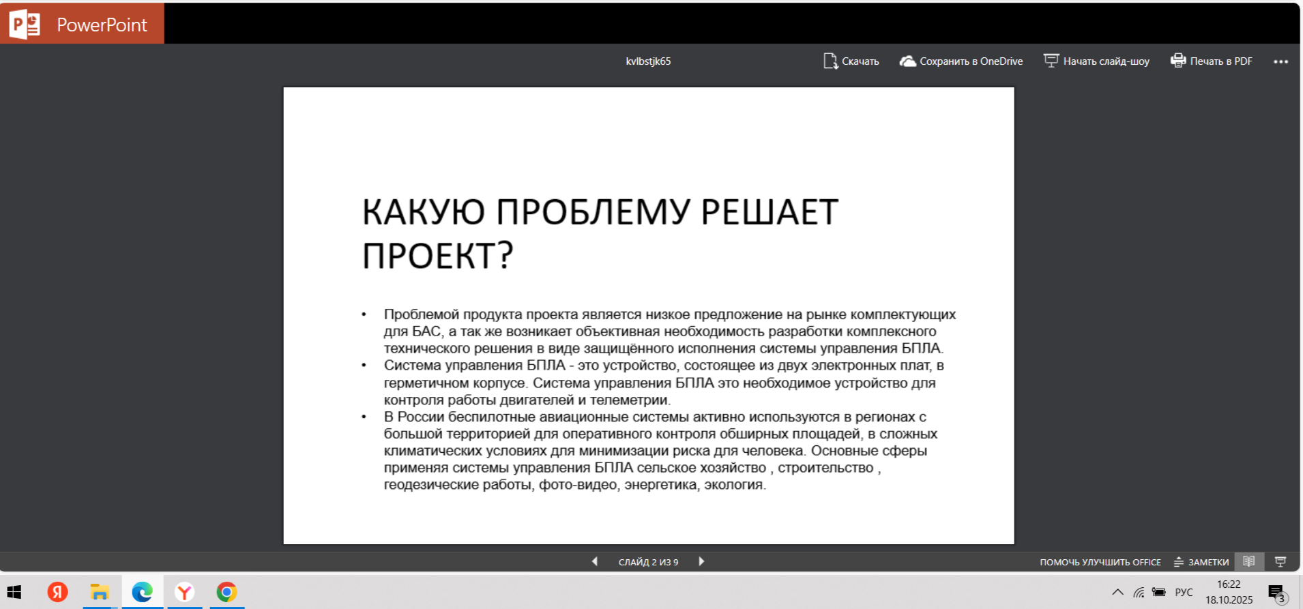Image resolution: width=1303 pixels, height=609 pixels.
Task: Toggle the ЗАМЕТКИ notes panel
Action: tap(1201, 562)
